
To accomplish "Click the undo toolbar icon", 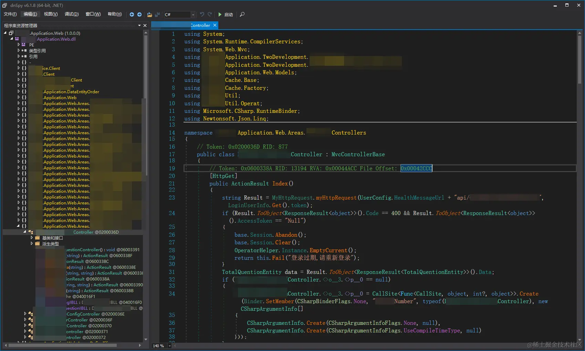I will point(202,14).
